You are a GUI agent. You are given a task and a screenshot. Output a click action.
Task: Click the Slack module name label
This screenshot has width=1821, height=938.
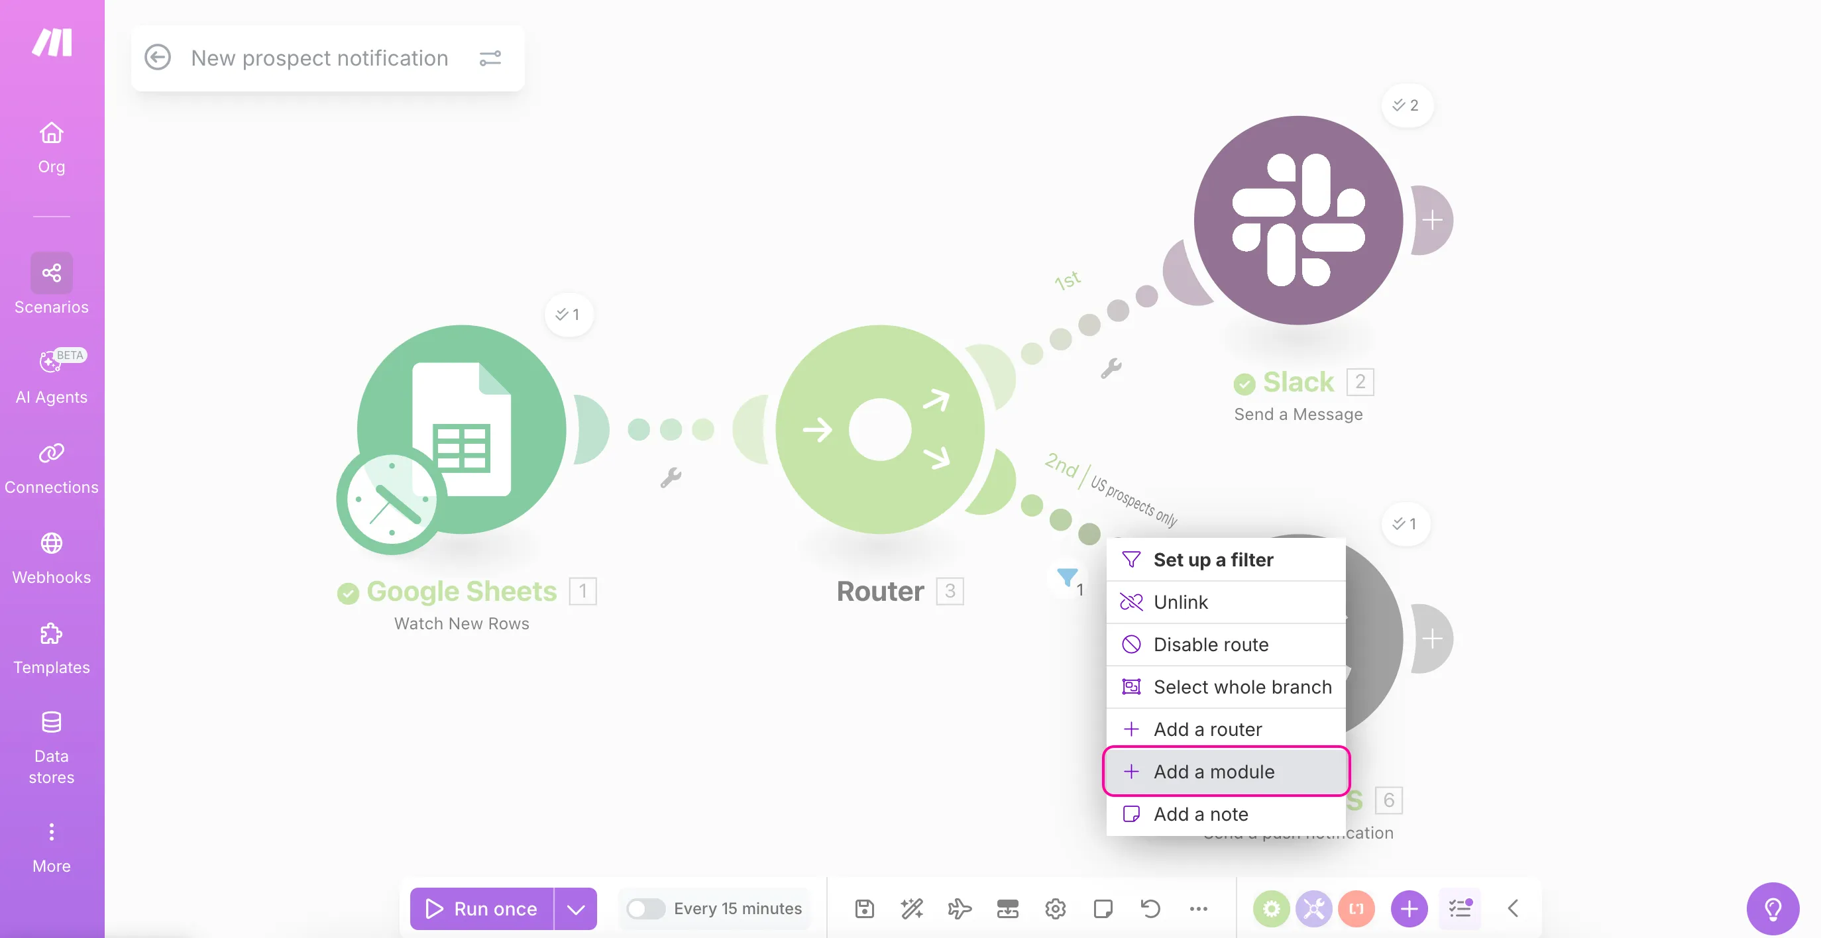(x=1299, y=382)
